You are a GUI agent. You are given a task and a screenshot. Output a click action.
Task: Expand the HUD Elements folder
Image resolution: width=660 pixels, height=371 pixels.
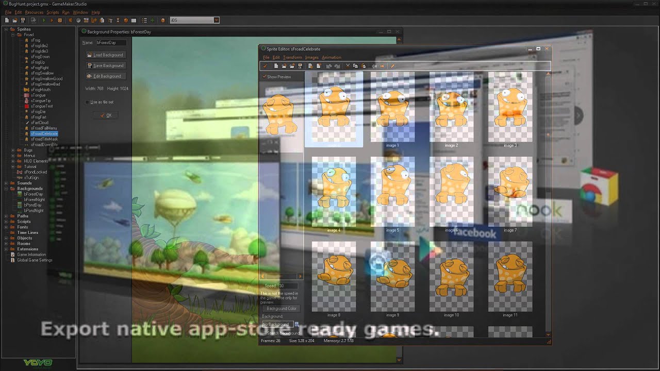pos(13,161)
